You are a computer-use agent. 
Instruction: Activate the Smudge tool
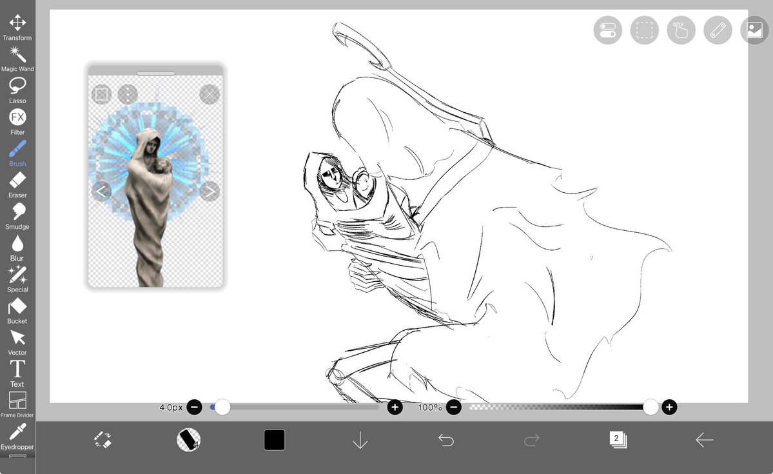(17, 213)
